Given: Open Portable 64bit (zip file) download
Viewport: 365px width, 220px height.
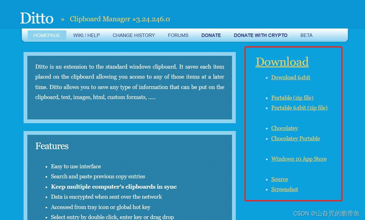Looking at the screenshot, I should (299, 108).
